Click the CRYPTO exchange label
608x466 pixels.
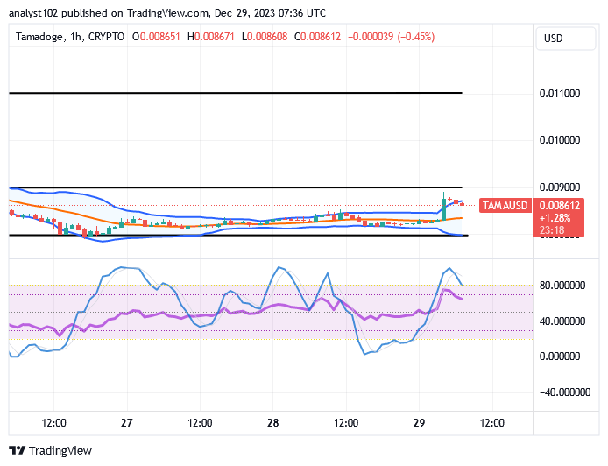(x=106, y=37)
